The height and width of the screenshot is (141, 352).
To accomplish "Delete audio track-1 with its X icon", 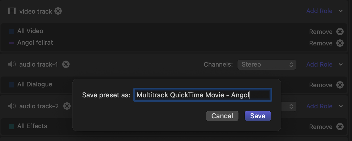I will 66,64.
